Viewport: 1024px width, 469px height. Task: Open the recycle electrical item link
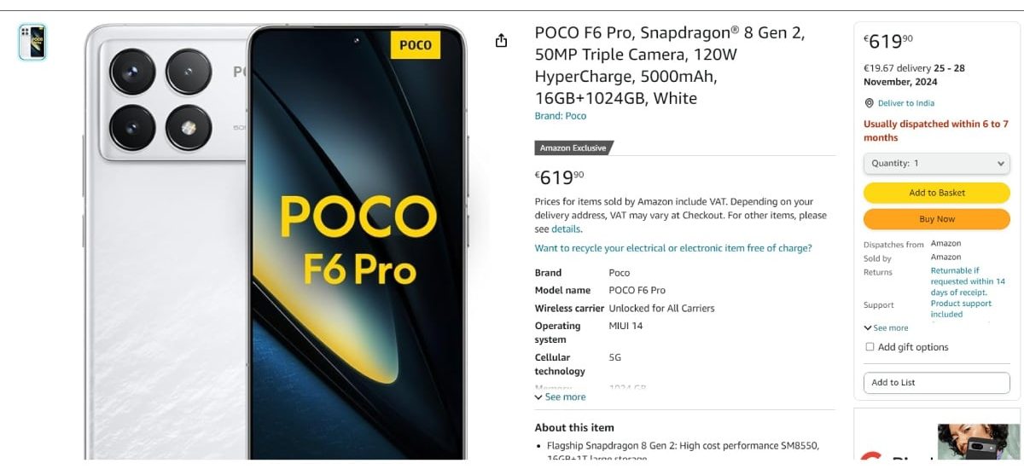coord(673,248)
